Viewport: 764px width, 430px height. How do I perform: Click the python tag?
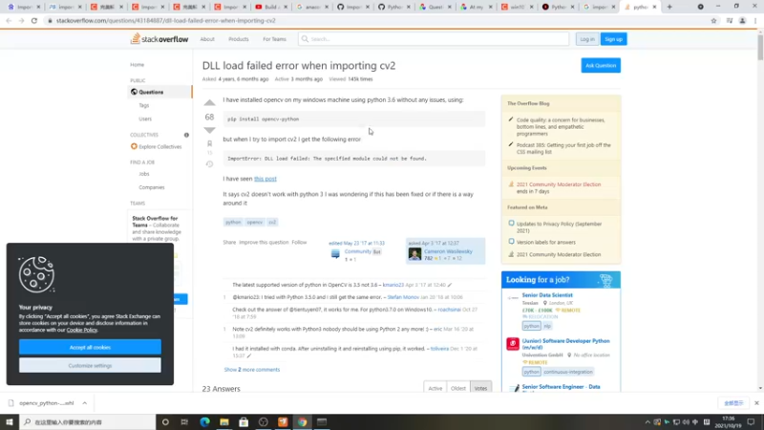pos(233,222)
